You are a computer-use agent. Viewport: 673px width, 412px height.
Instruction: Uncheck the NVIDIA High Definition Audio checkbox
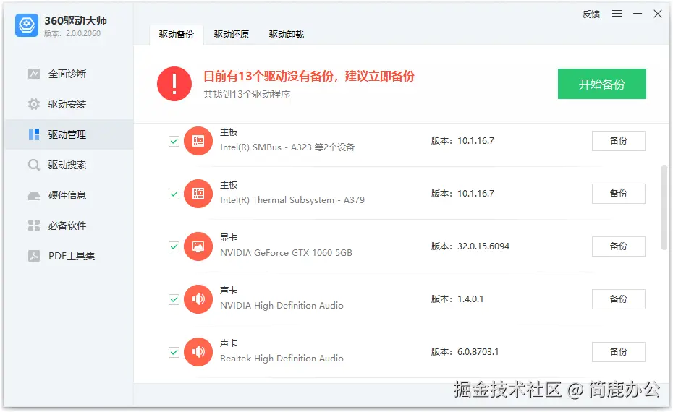[x=174, y=299]
